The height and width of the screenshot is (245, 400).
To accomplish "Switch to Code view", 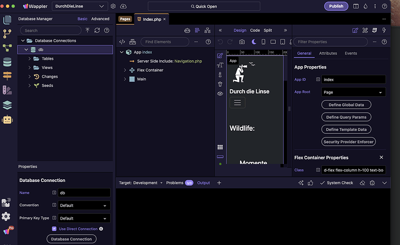I will [255, 30].
